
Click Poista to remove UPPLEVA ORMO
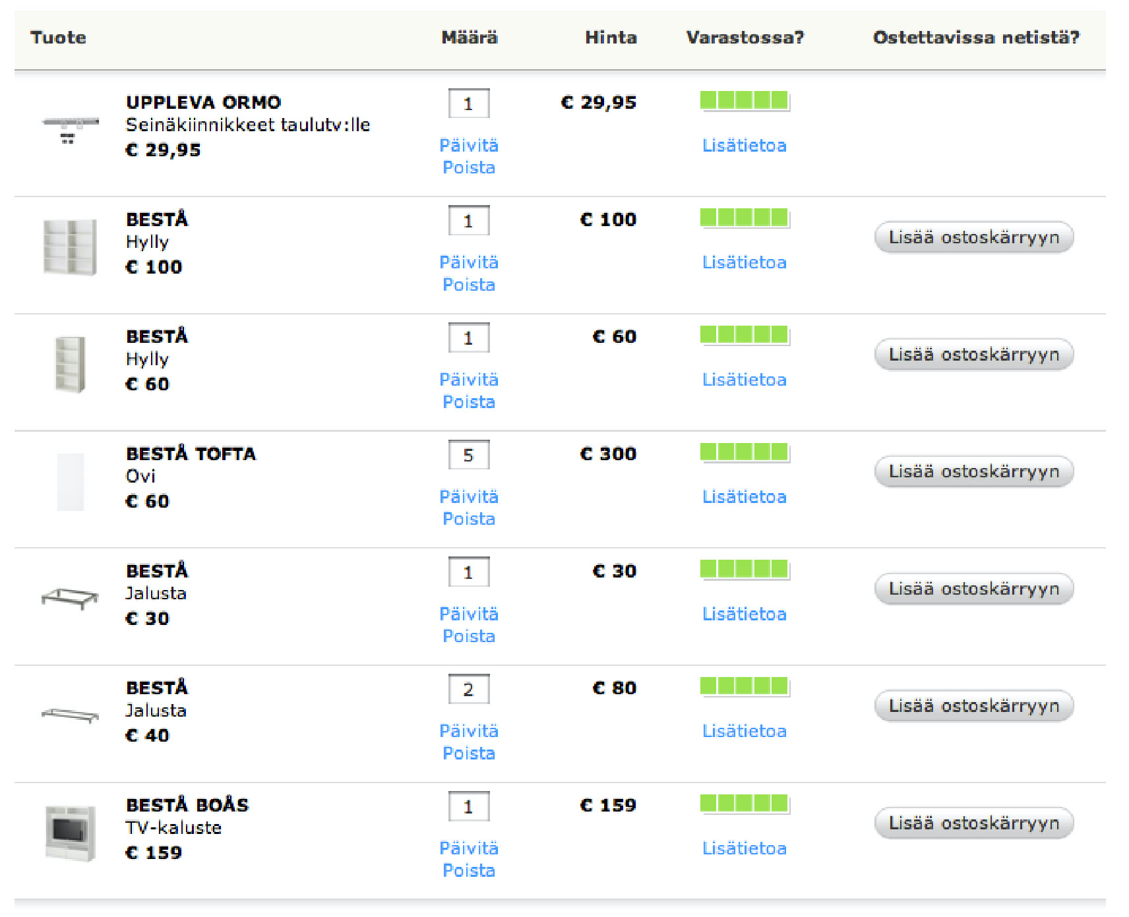coord(469,167)
